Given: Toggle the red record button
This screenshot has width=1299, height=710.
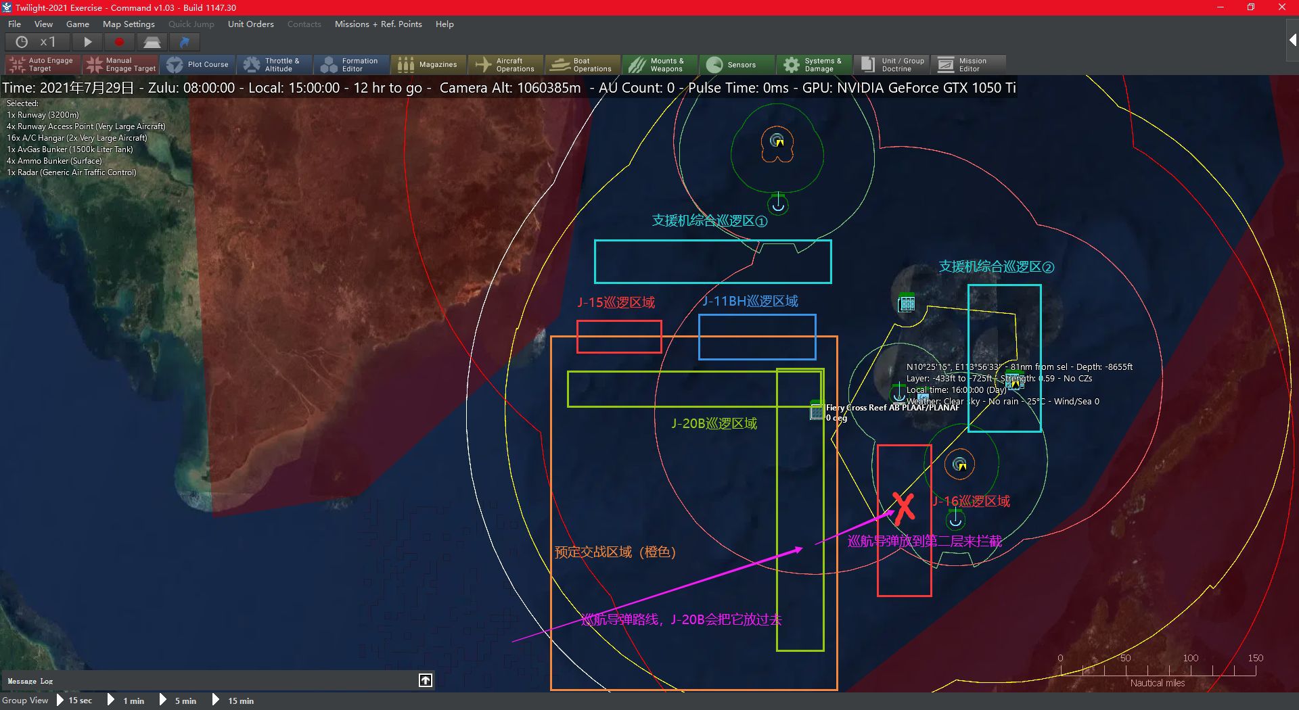Looking at the screenshot, I should [x=120, y=42].
